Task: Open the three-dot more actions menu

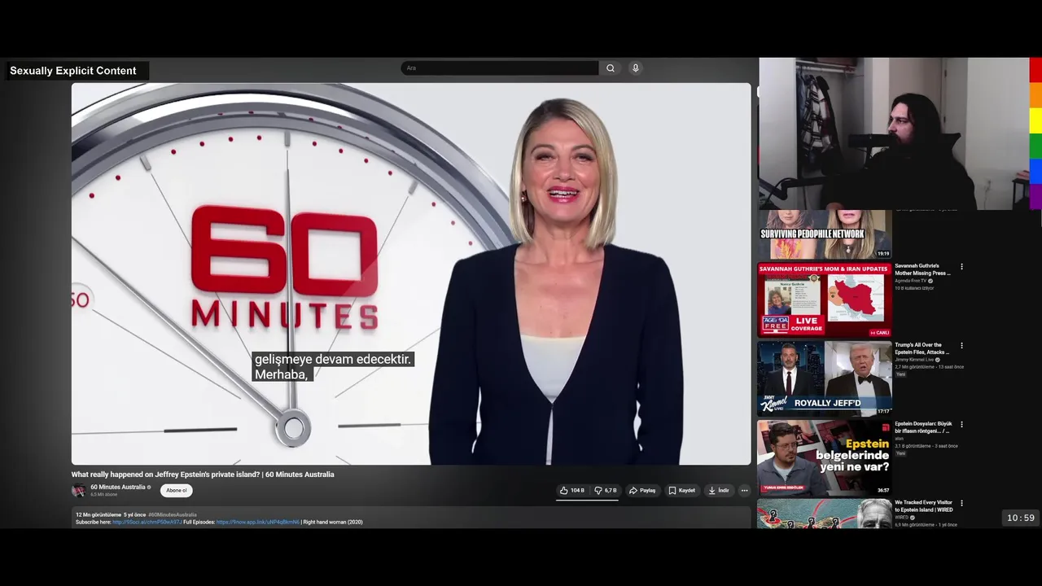Action: coord(744,491)
